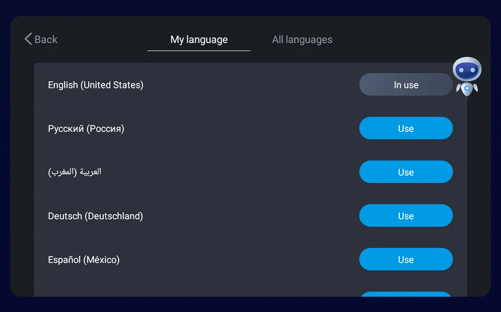Viewport: 501px width, 312px height.
Task: Open the floating robot assistant
Action: click(467, 77)
